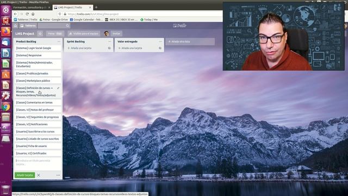This screenshot has width=348, height=196.
Task: Open 'Feina - Google Drive' bookmark
Action: pos(53,20)
